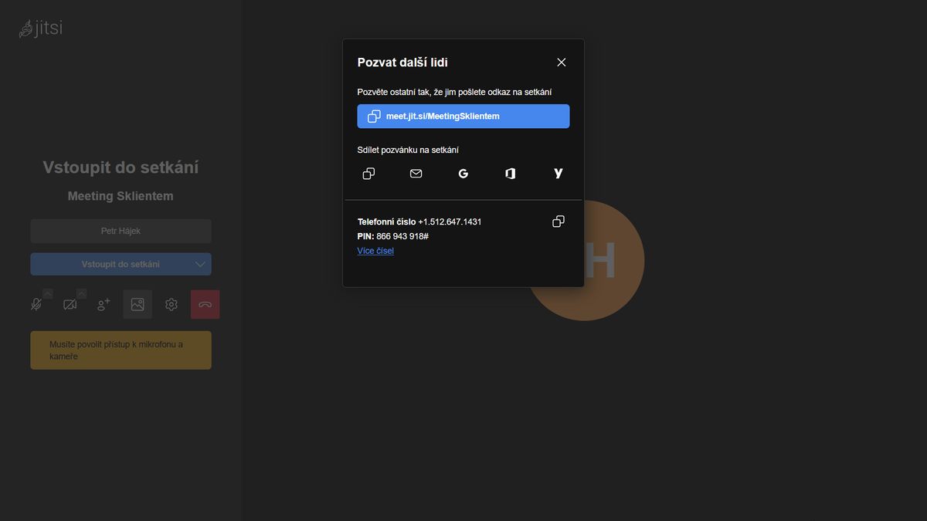The width and height of the screenshot is (927, 521).
Task: Select the virtual background icon
Action: pyautogui.click(x=138, y=305)
